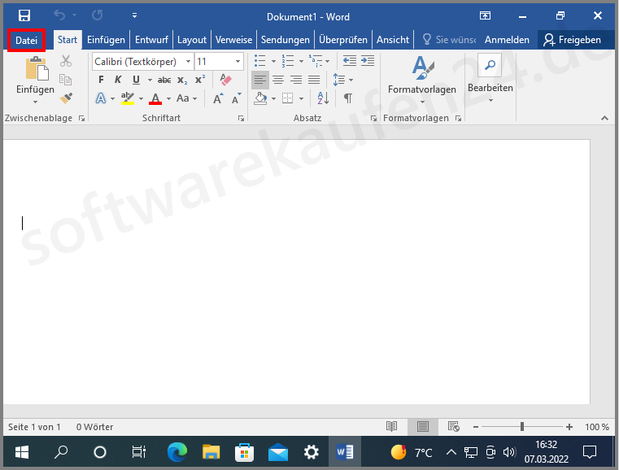This screenshot has height=470, width=619.
Task: Open the Calibri font name dropdown
Action: click(189, 62)
